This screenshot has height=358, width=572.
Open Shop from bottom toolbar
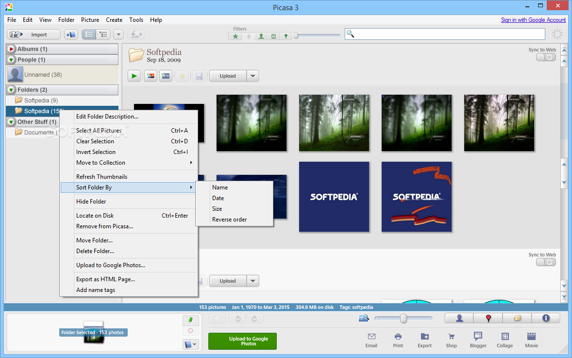[x=451, y=340]
